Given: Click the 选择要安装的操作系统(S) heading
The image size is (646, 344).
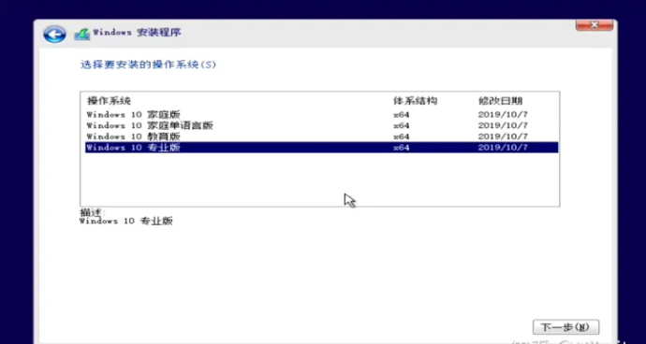Looking at the screenshot, I should 148,64.
